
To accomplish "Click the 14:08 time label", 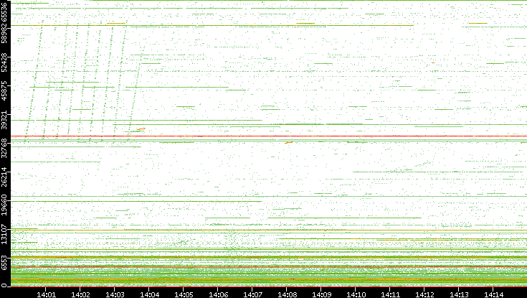I will pyautogui.click(x=288, y=293).
